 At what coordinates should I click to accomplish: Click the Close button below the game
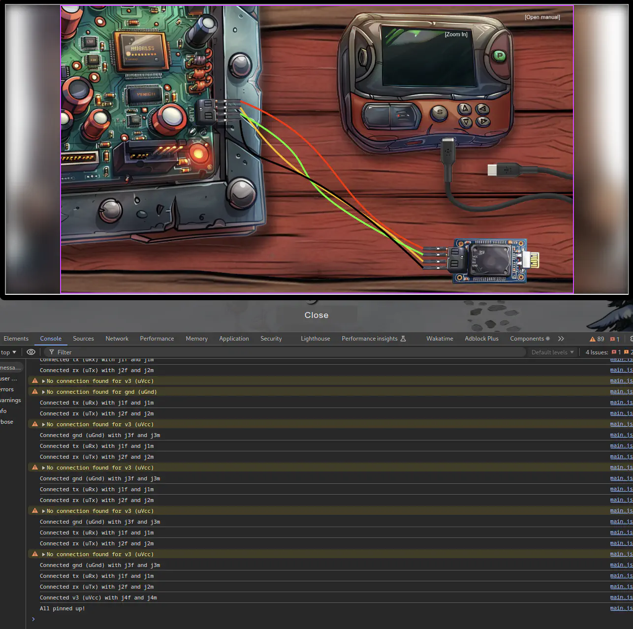pos(316,315)
